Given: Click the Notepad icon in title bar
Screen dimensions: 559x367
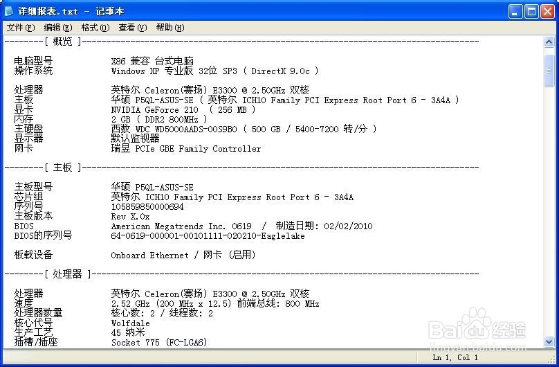Looking at the screenshot, I should pyautogui.click(x=9, y=11).
